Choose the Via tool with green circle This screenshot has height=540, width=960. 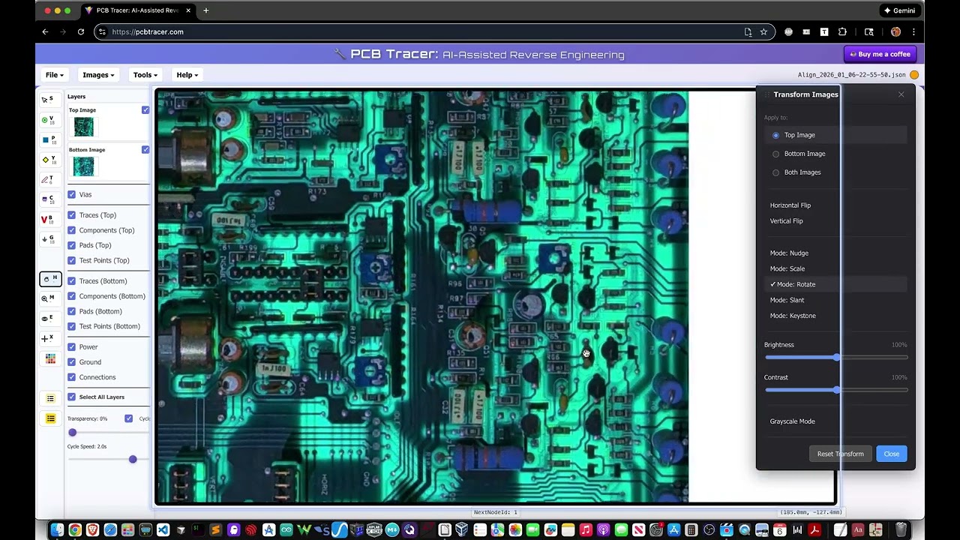click(49, 120)
